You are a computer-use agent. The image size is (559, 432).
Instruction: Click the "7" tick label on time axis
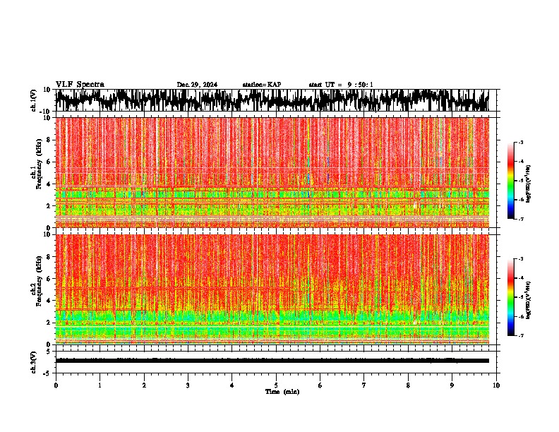click(364, 385)
